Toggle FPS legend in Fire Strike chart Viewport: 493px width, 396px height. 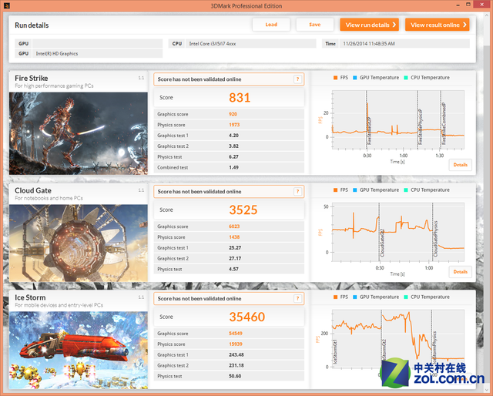point(340,77)
